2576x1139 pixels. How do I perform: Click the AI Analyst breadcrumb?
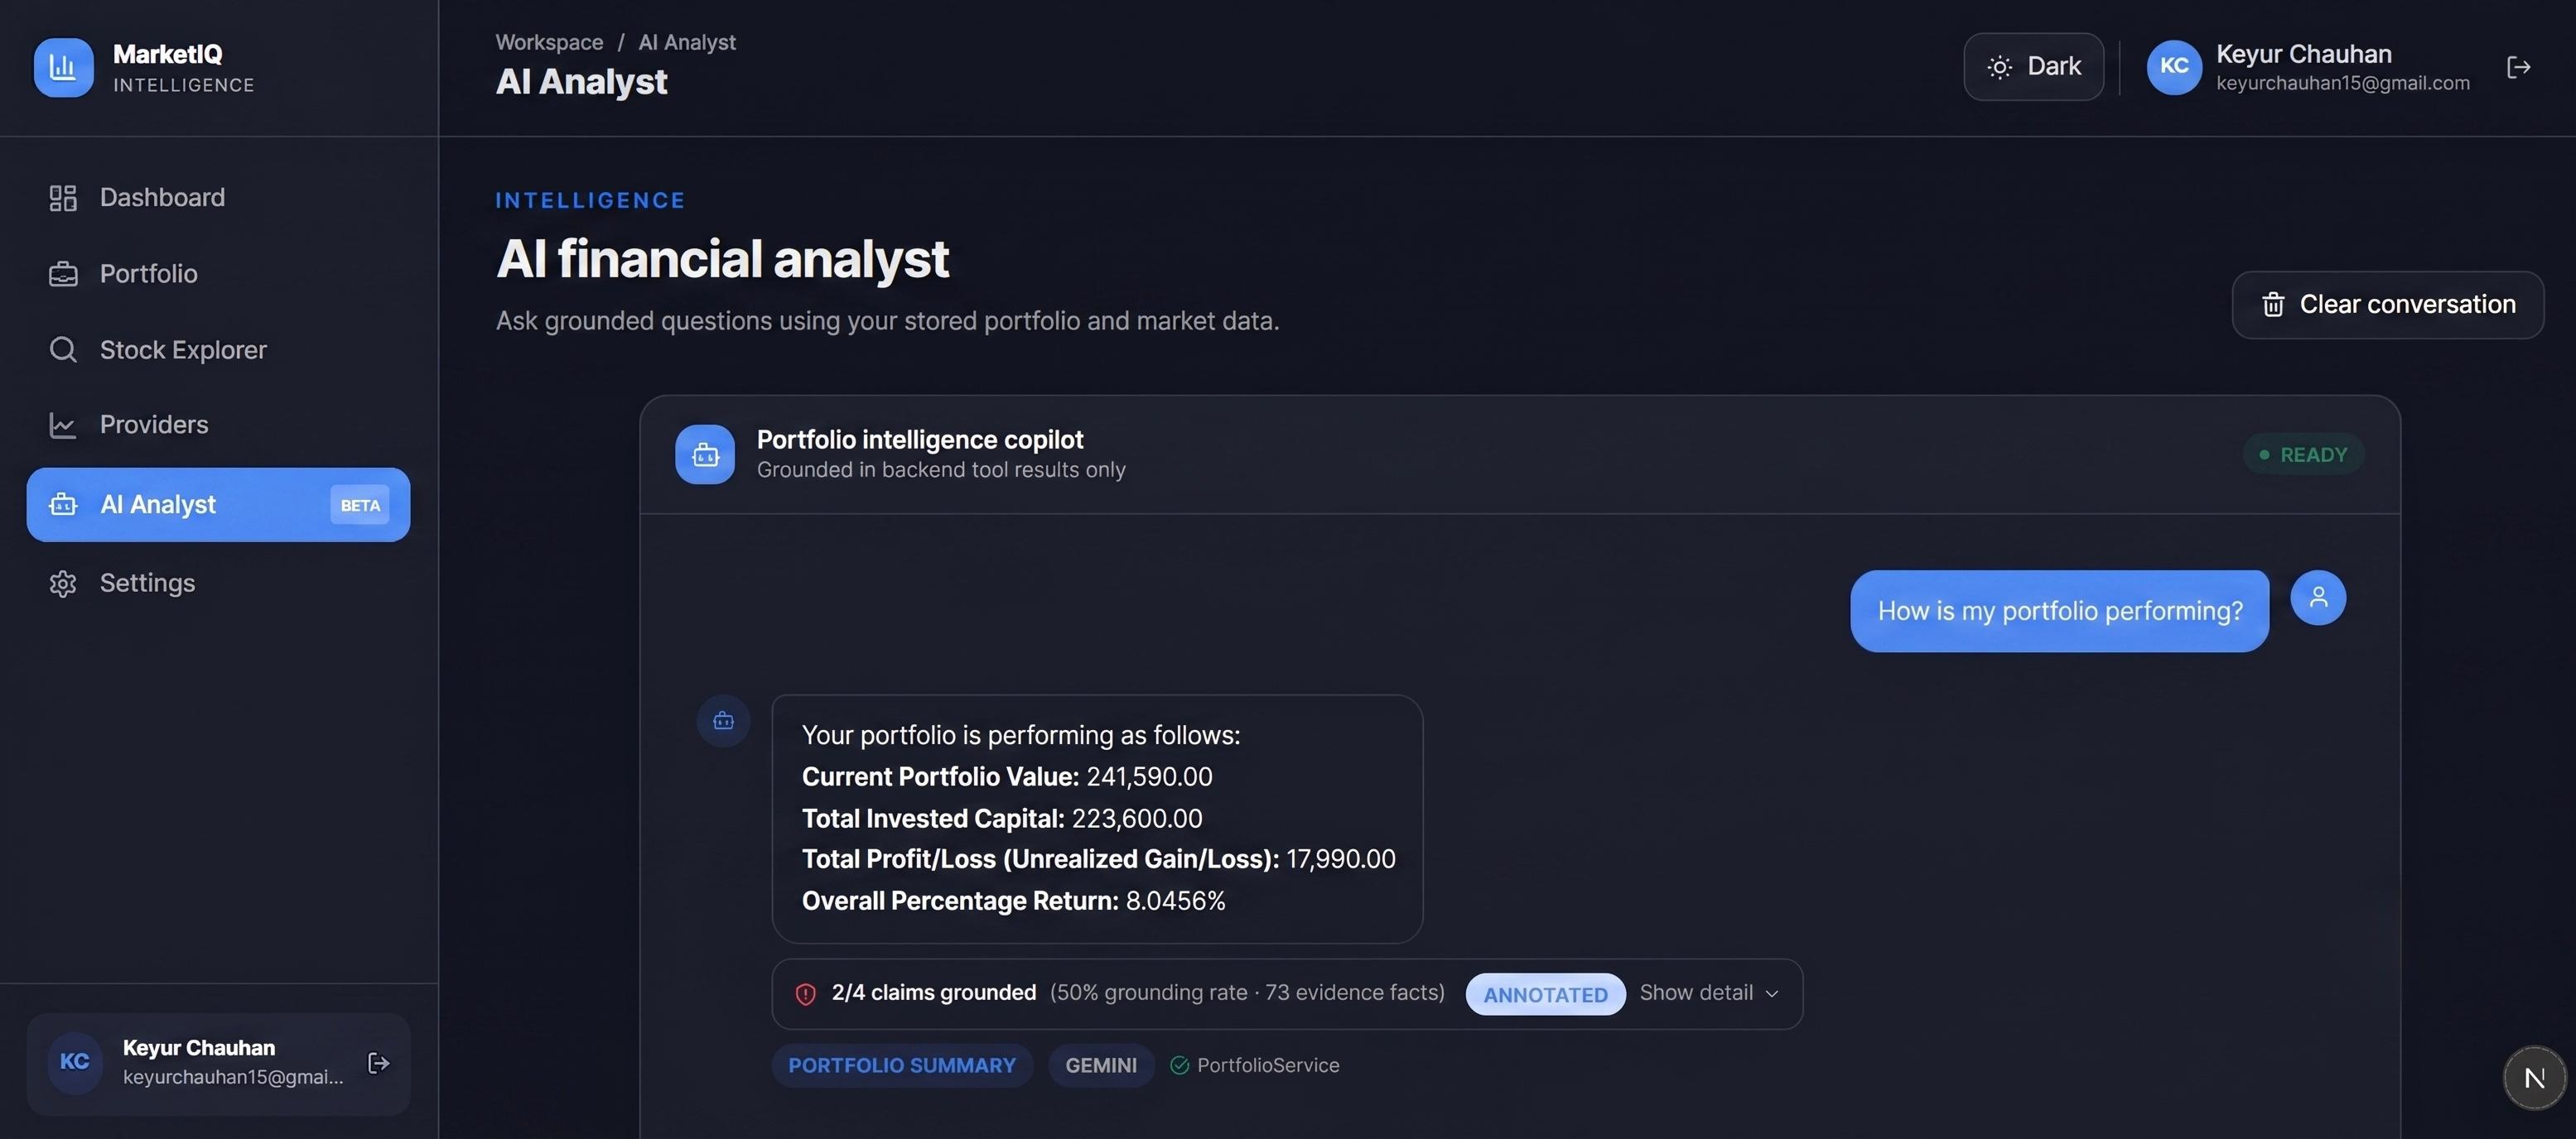[x=687, y=42]
